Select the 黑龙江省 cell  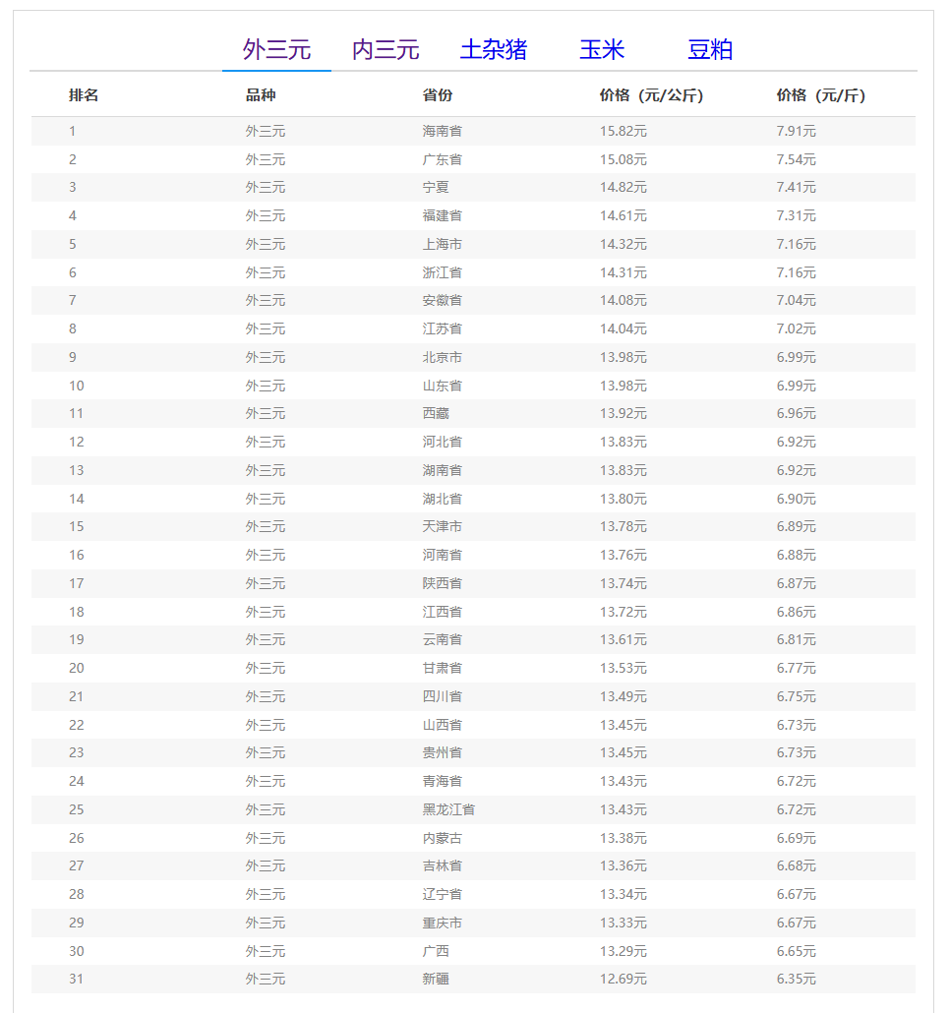point(449,809)
